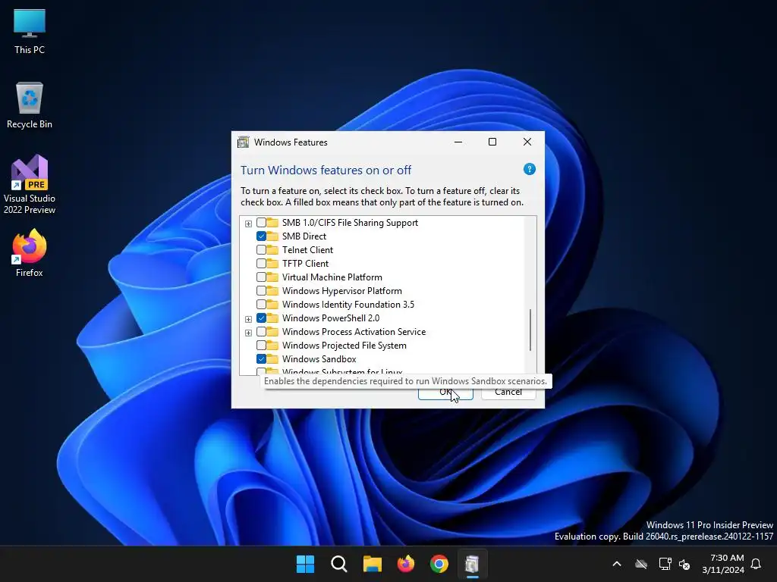The width and height of the screenshot is (777, 582).
Task: Expand the SMB 1.0/CIFS File Sharing node
Action: (x=248, y=224)
